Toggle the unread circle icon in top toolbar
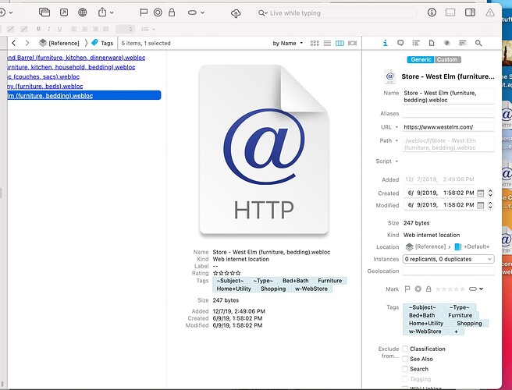 (x=158, y=12)
